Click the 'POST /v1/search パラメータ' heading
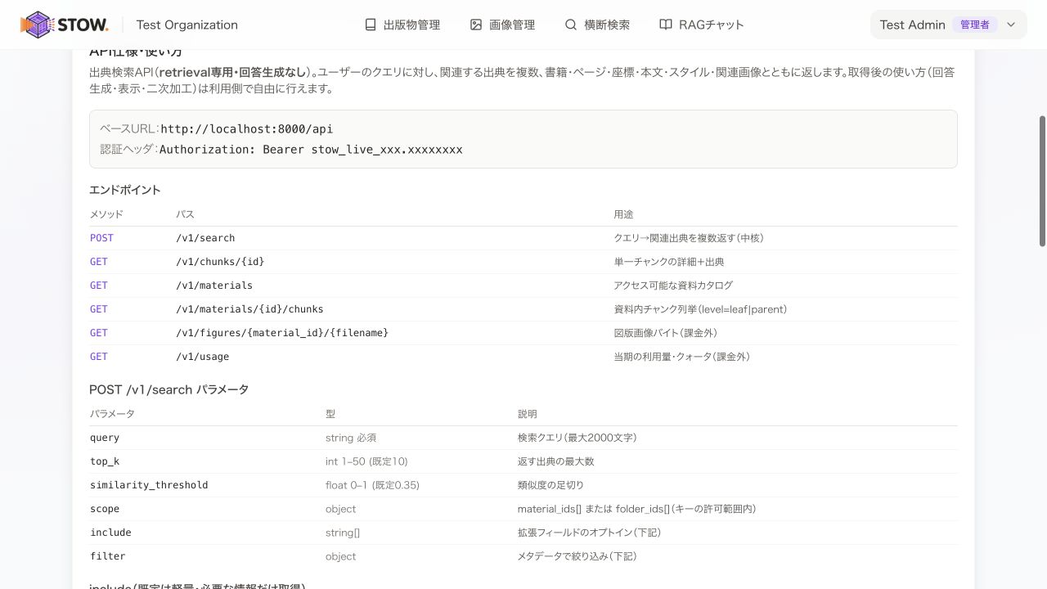The image size is (1047, 589). click(x=169, y=389)
